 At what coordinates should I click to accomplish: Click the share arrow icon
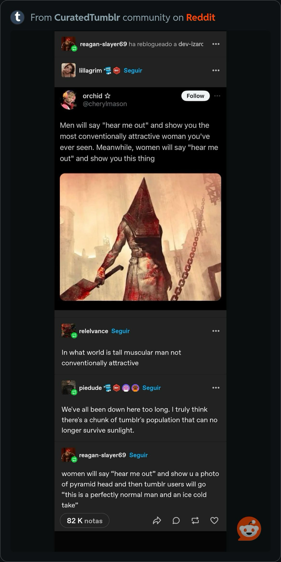(157, 521)
